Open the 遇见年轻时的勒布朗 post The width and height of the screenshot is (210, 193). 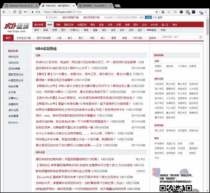[67, 159]
